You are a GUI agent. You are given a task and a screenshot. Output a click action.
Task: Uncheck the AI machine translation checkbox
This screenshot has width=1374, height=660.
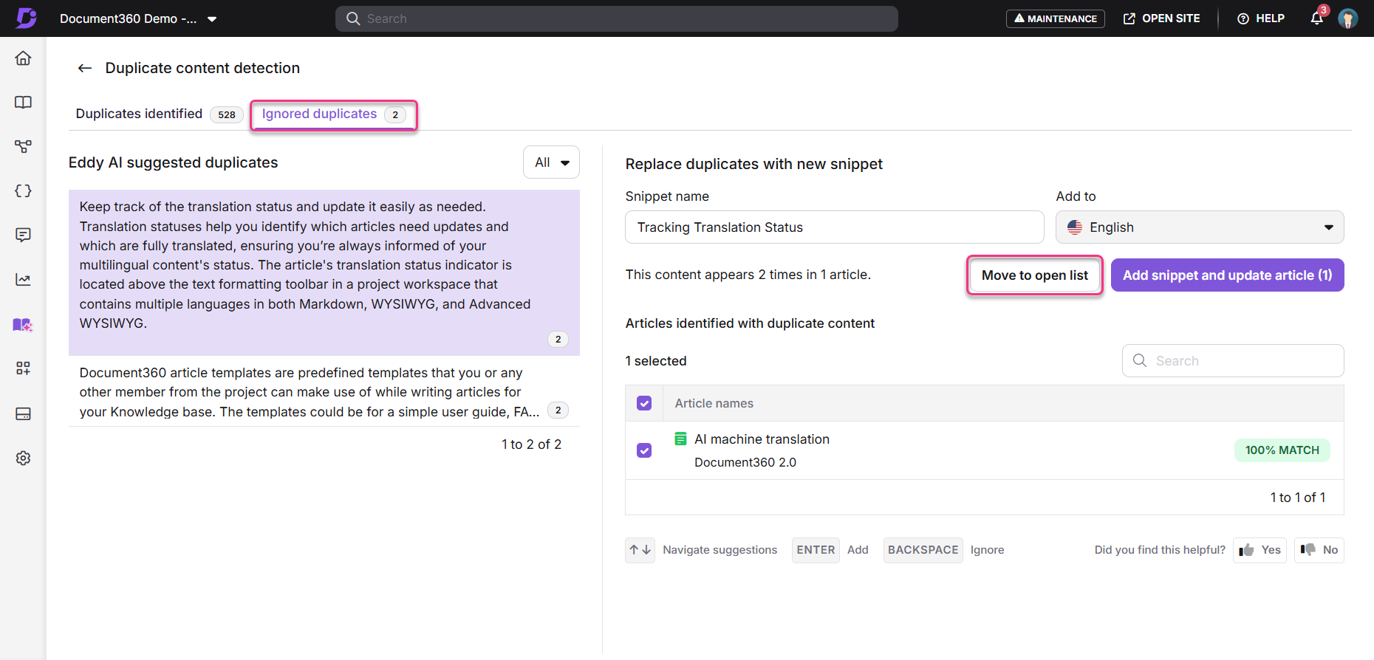(644, 450)
